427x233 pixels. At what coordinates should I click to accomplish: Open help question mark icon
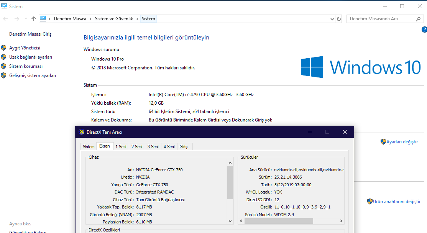click(x=424, y=30)
